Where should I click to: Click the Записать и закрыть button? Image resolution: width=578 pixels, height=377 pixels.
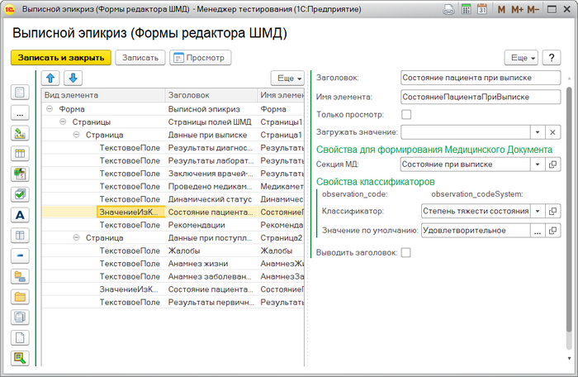pos(61,58)
